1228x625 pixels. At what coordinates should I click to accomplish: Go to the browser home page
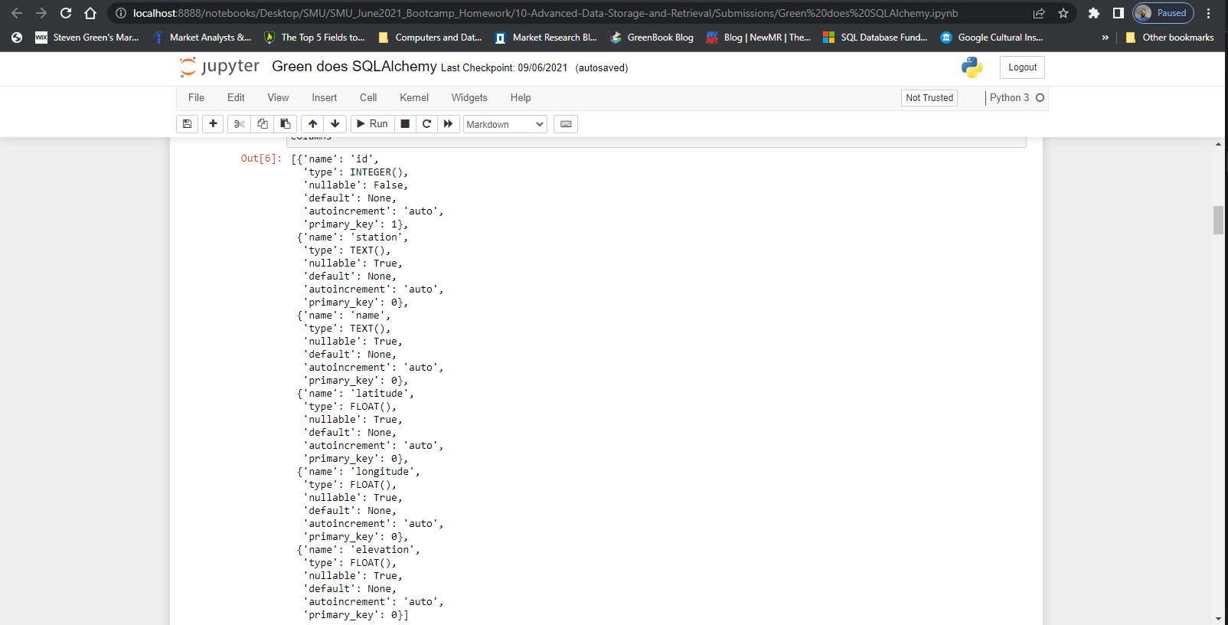(90, 13)
